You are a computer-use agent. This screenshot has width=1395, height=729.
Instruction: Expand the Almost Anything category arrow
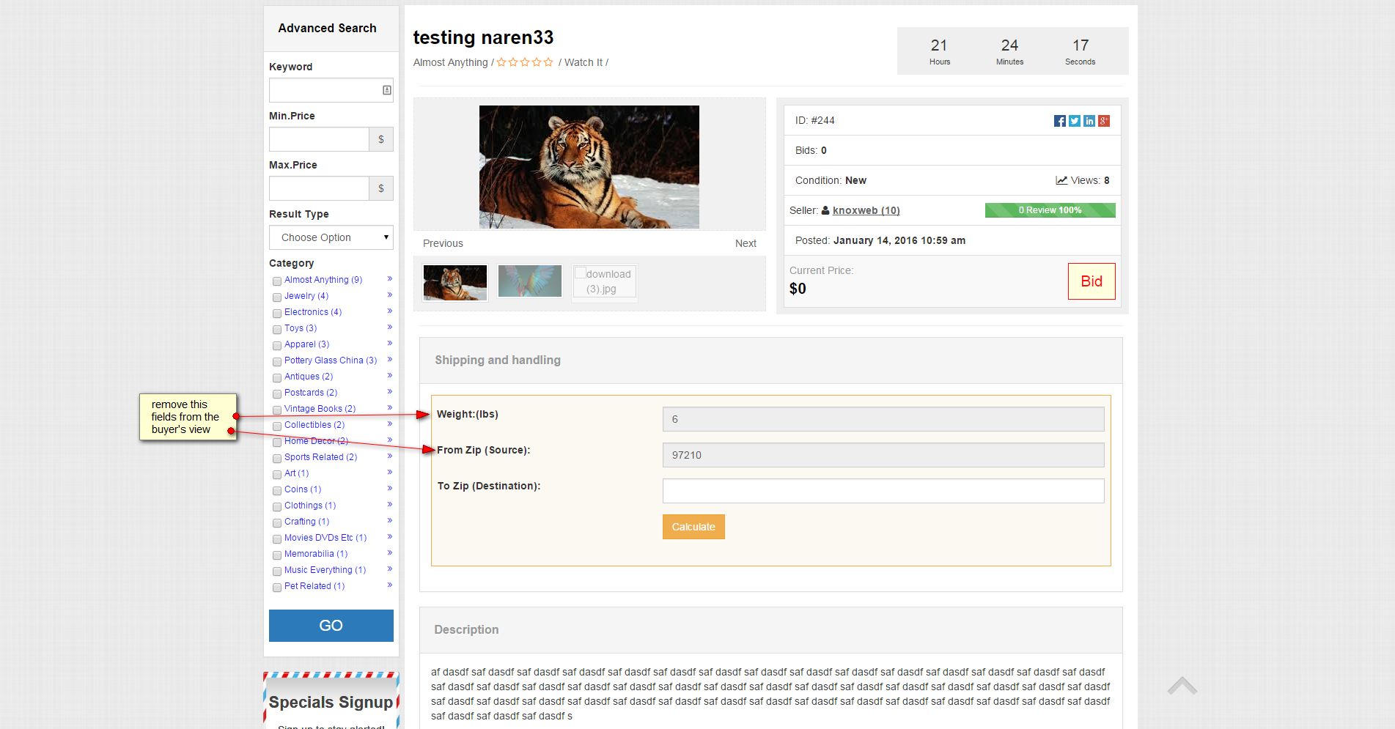tap(389, 279)
